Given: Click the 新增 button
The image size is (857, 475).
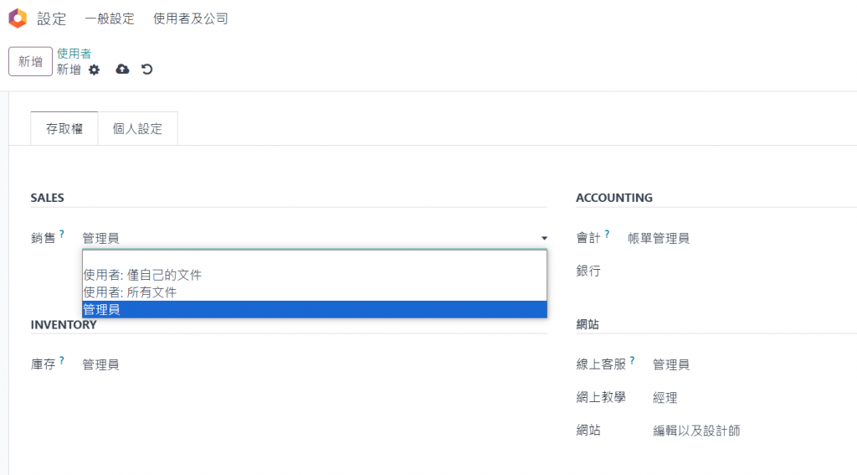Looking at the screenshot, I should [30, 62].
